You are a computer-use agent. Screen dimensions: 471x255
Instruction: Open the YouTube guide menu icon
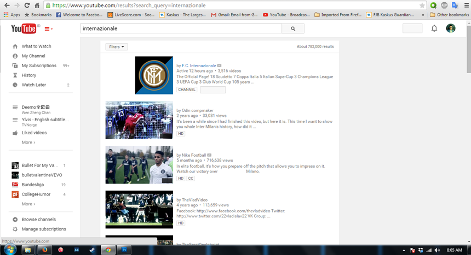point(48,29)
